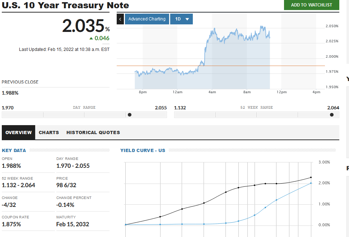Click the day high 2.055 beside the range bar

tap(161, 108)
